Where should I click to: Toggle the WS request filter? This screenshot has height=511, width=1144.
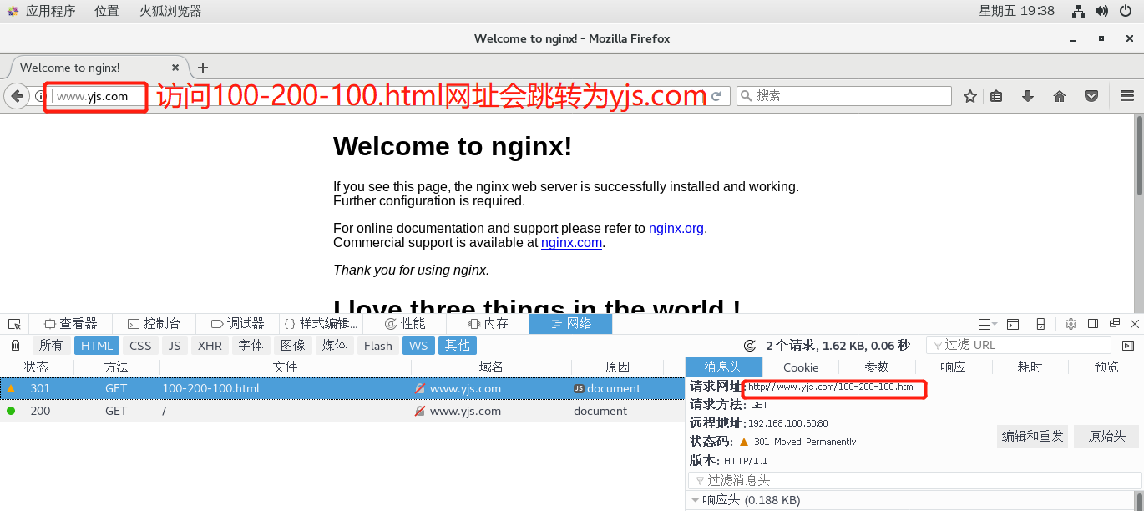(418, 346)
